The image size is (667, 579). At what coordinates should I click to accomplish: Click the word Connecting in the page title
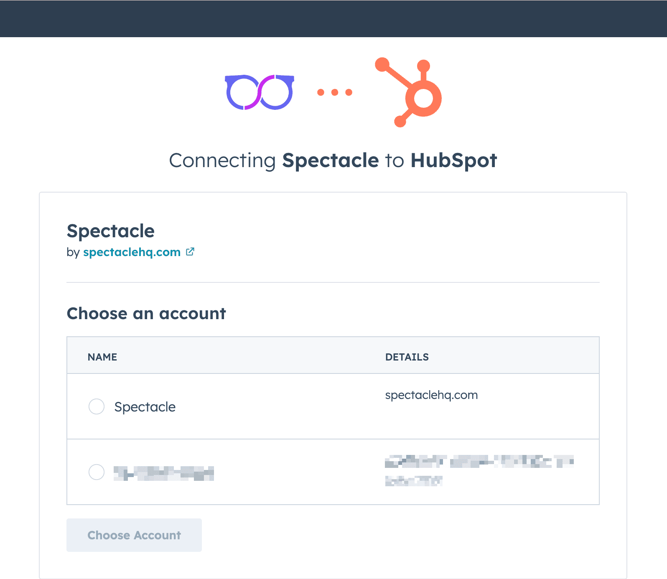coord(222,161)
